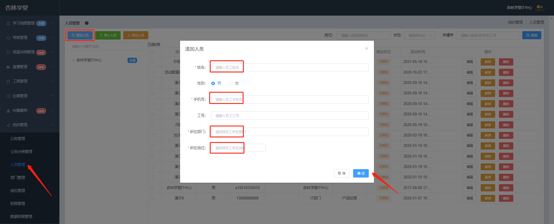Image resolution: width=554 pixels, height=224 pixels.
Task: Focus the 关键字 keyword search field
Action: (488, 35)
